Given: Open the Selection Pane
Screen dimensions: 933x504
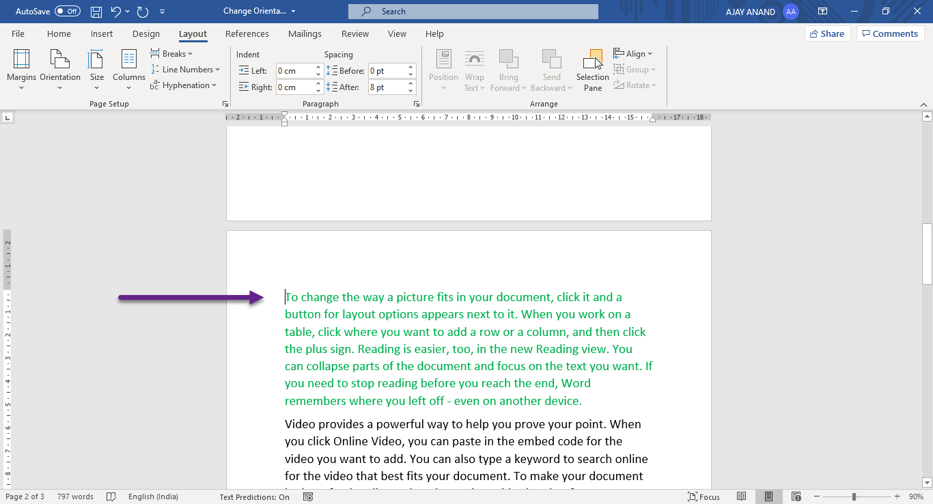Looking at the screenshot, I should coord(591,70).
